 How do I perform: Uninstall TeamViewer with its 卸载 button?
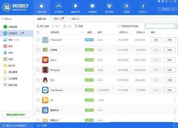point(170,90)
